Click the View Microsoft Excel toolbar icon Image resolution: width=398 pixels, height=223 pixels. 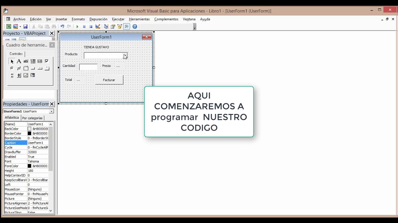tap(9, 27)
